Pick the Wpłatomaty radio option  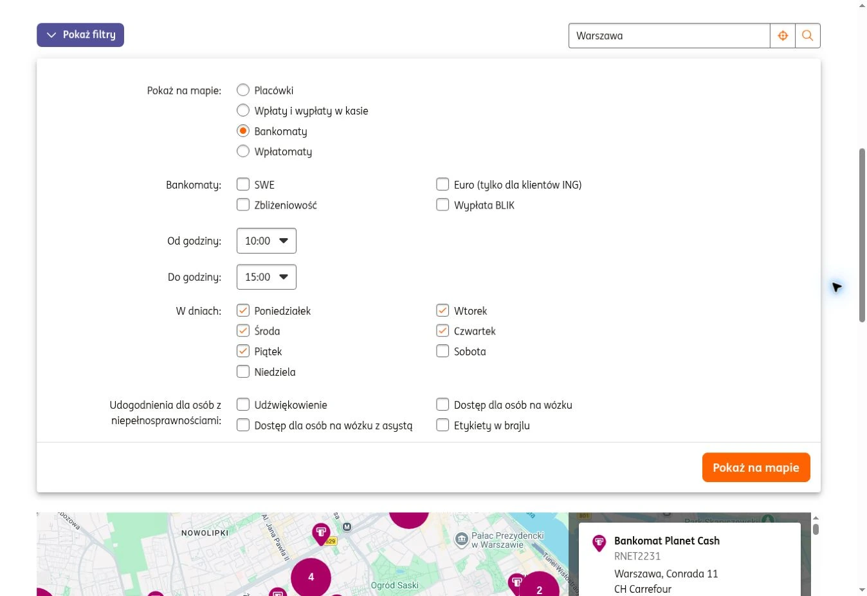tap(243, 151)
